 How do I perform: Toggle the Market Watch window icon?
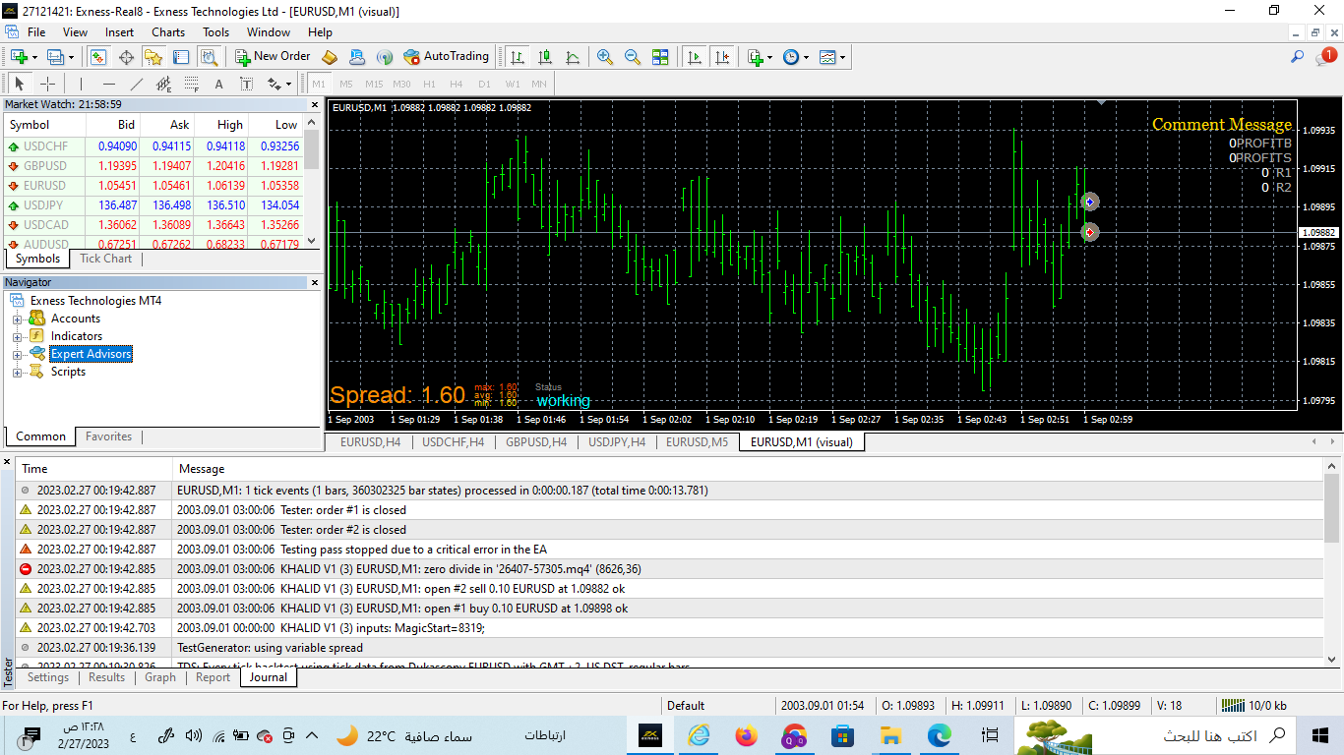pos(98,57)
